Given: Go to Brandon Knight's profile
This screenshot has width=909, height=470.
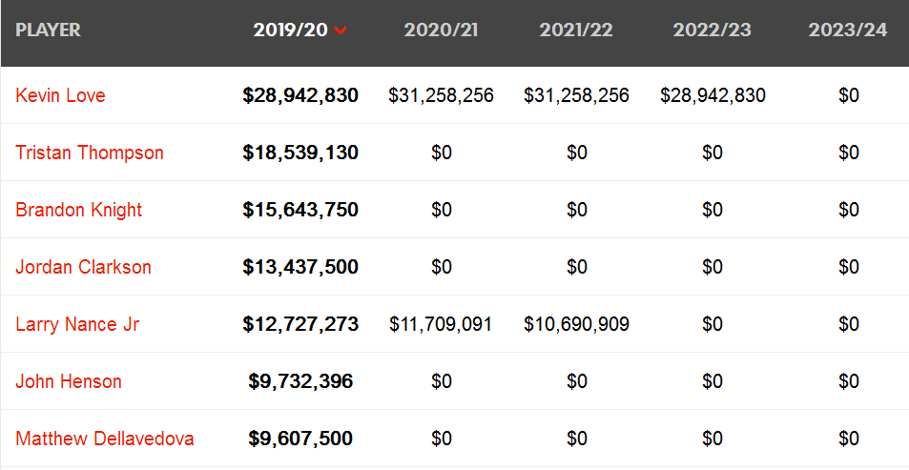Looking at the screenshot, I should (79, 210).
